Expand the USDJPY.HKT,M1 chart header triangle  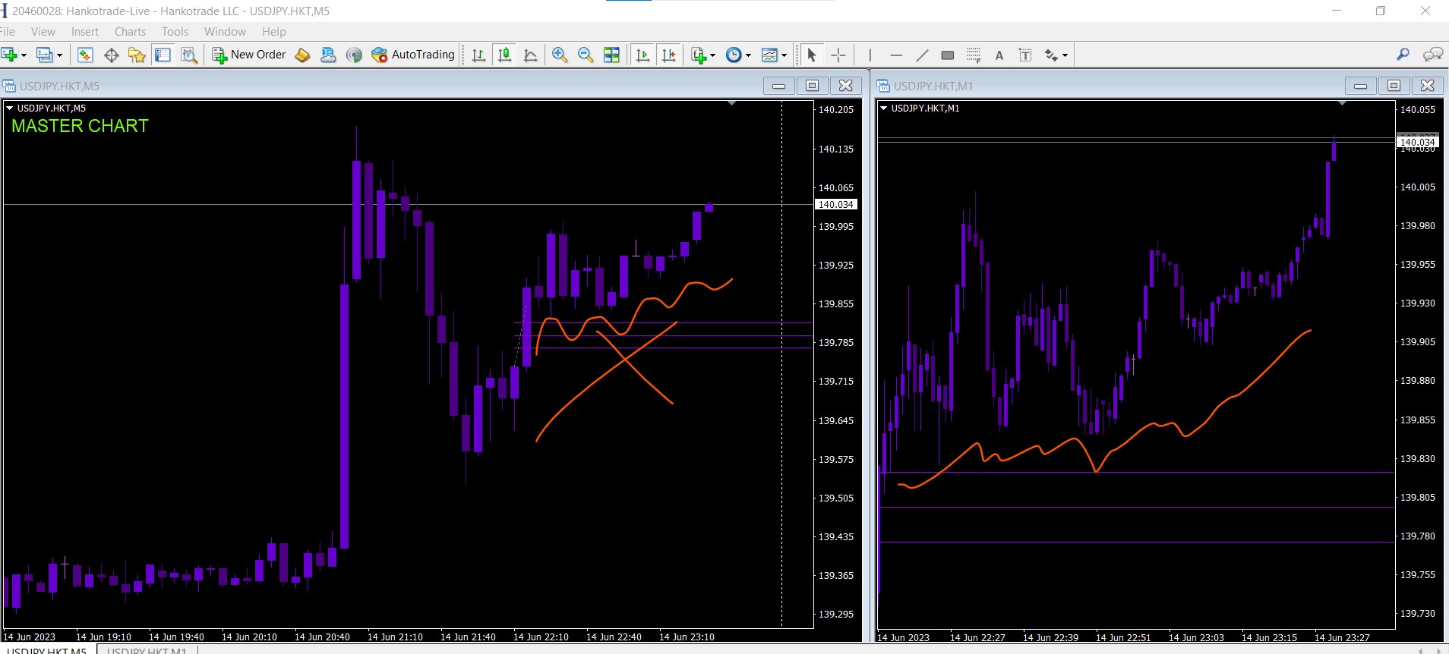point(884,108)
